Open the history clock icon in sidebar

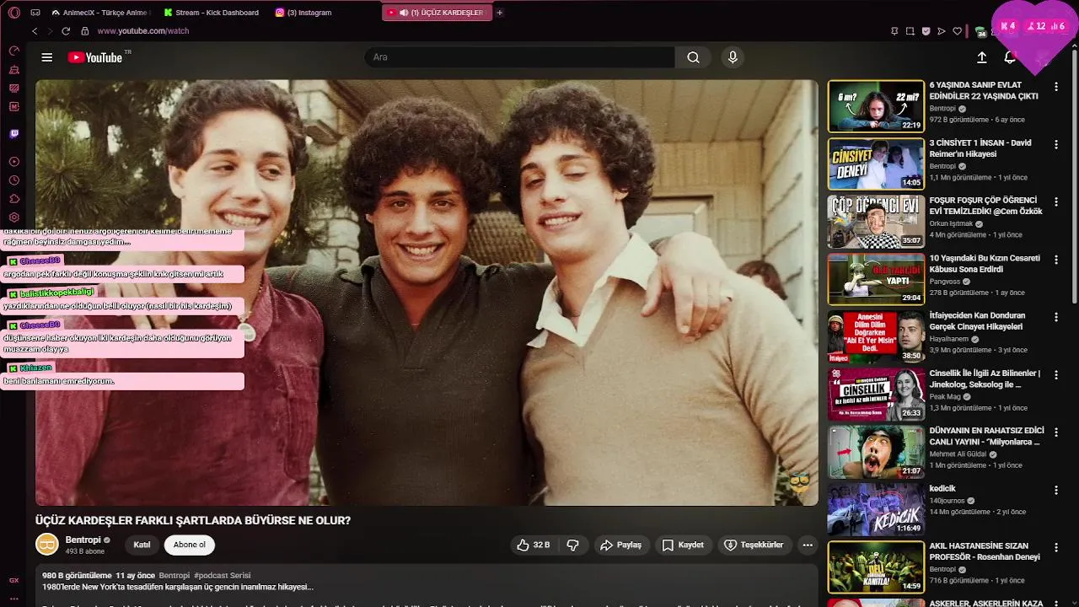[x=13, y=180]
